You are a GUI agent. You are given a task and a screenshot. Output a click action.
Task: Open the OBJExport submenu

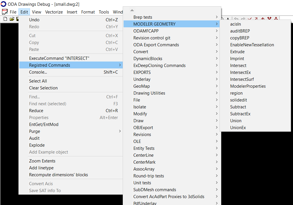click(172, 128)
